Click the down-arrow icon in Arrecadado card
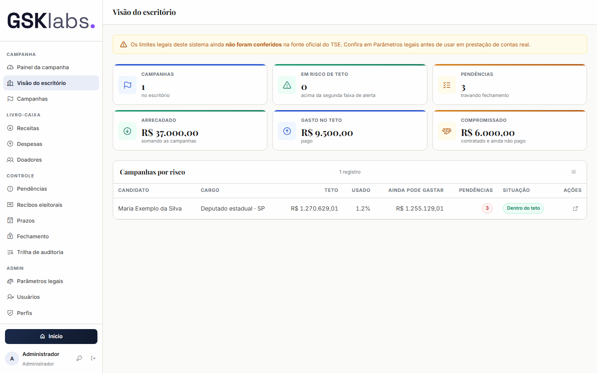Viewport: 597px width, 373px height. pos(127,131)
